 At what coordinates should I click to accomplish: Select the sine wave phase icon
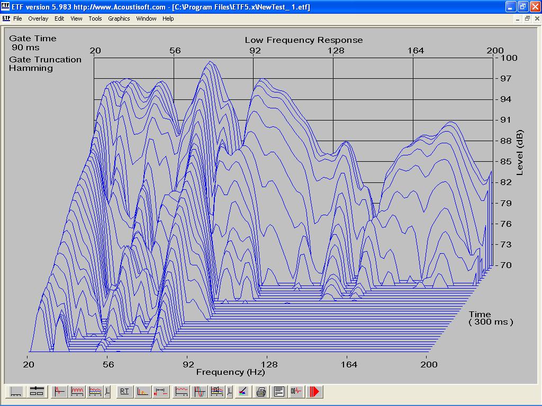[x=200, y=392]
